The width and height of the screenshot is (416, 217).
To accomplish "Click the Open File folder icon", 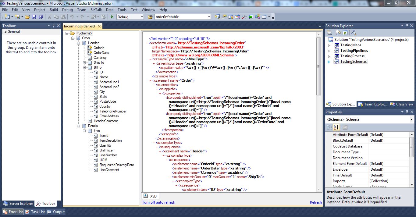I will 27,17.
